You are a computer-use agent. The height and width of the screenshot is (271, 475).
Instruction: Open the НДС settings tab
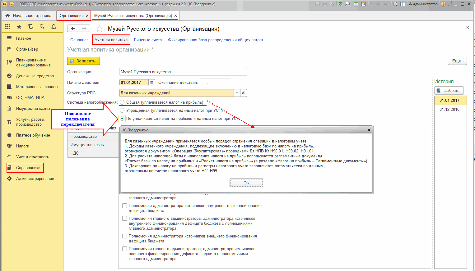[x=93, y=153]
